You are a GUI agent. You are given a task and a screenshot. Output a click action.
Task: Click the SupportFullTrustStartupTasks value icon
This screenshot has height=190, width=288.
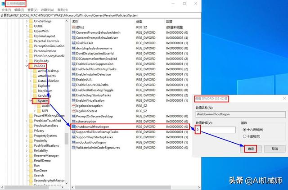pos(74,132)
